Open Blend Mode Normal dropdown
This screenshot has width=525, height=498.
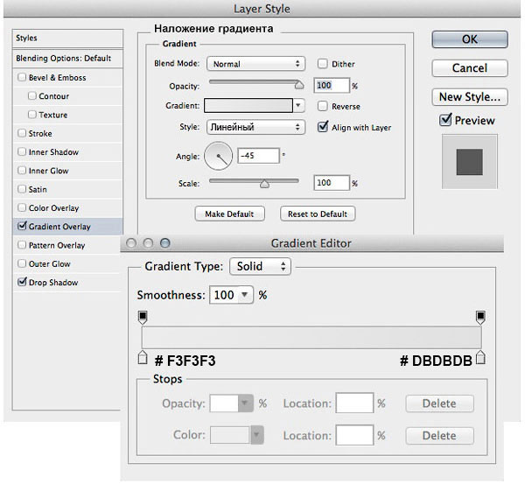click(x=255, y=64)
